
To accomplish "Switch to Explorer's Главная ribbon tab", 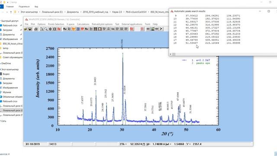I will point(10,6).
